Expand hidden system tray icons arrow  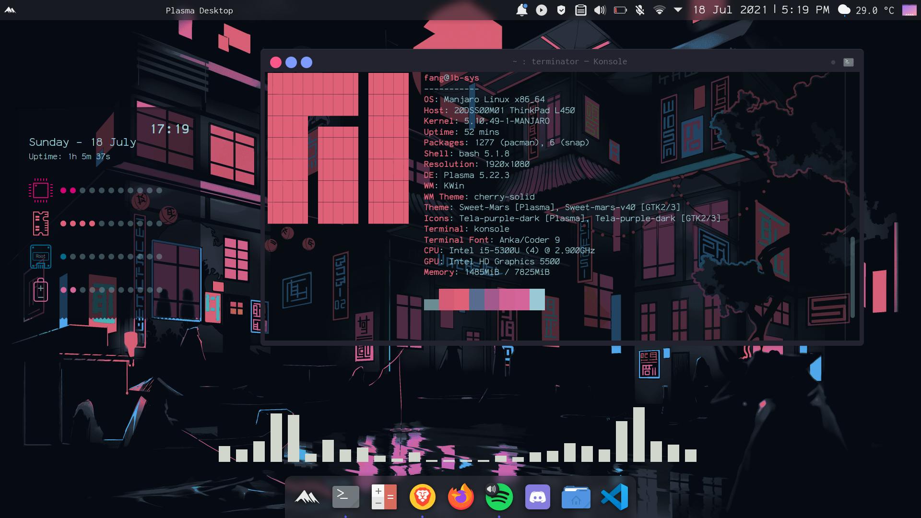point(678,10)
